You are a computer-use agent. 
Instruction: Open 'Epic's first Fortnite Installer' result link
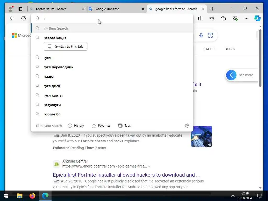[x=126, y=175]
